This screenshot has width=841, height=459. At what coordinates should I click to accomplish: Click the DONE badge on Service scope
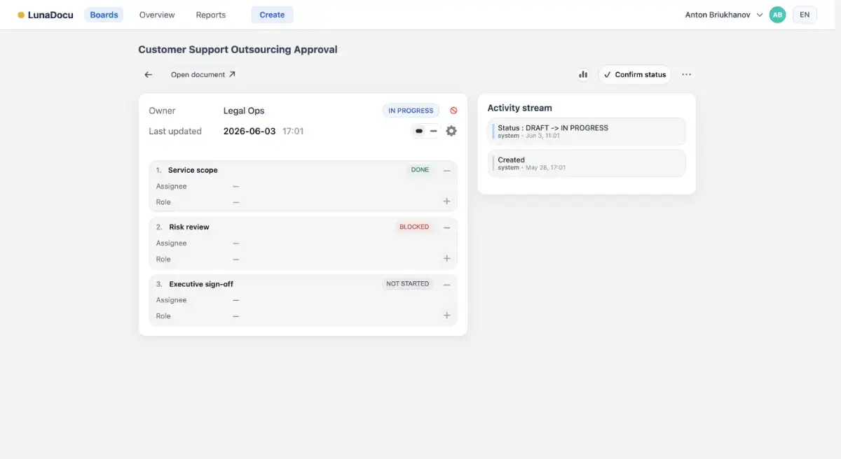point(420,170)
